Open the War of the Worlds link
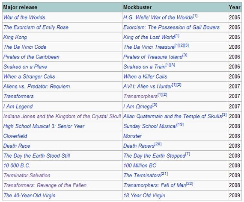Image resolution: width=244 pixels, height=202 pixels. [x=24, y=18]
